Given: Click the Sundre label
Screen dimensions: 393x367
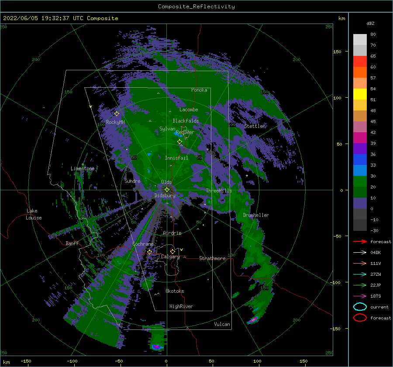Looking at the screenshot, I should click(132, 181).
